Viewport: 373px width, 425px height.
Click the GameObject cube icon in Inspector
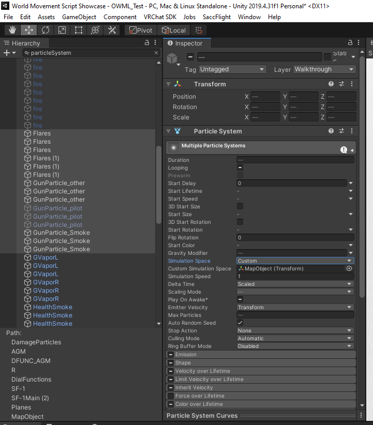click(x=172, y=58)
